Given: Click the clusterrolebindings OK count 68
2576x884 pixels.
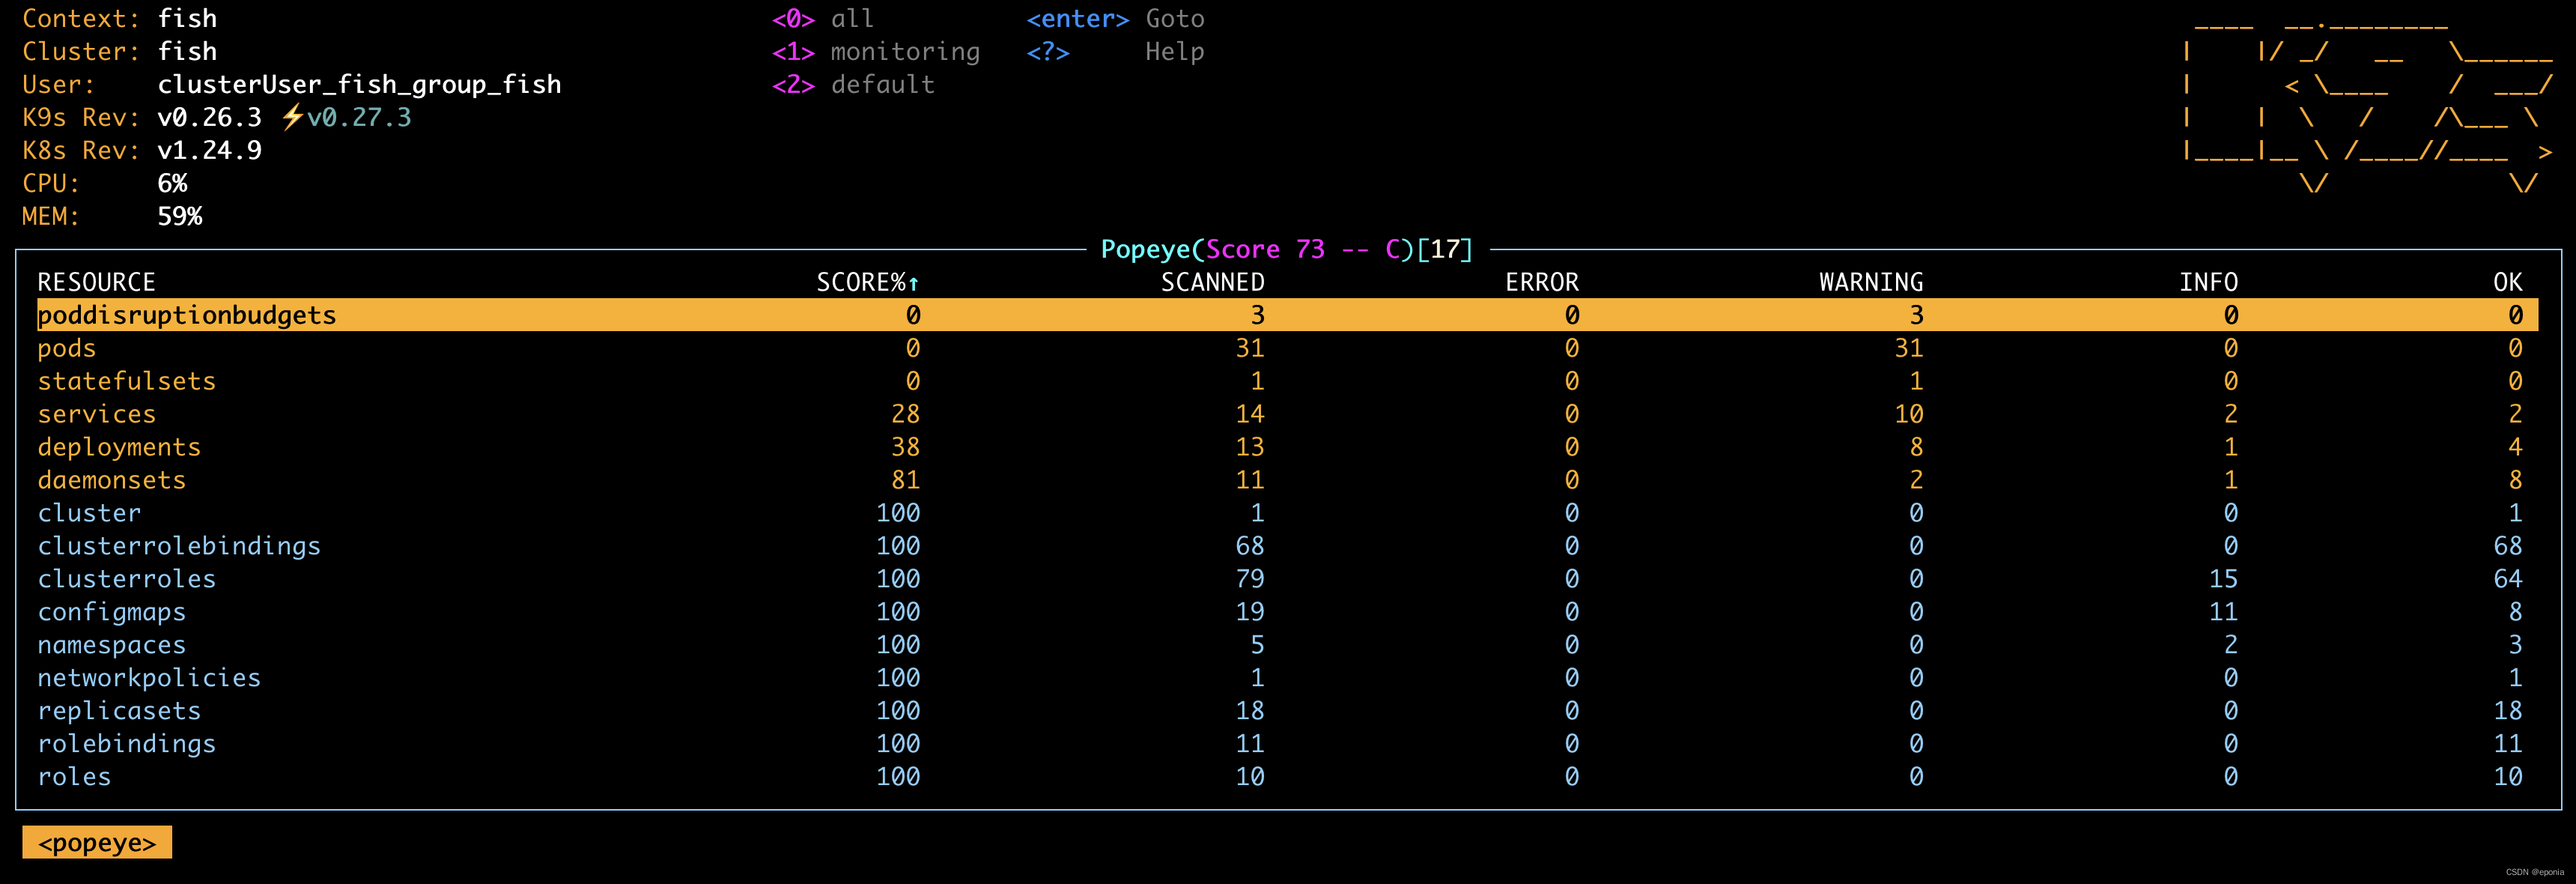Looking at the screenshot, I should (x=2507, y=546).
